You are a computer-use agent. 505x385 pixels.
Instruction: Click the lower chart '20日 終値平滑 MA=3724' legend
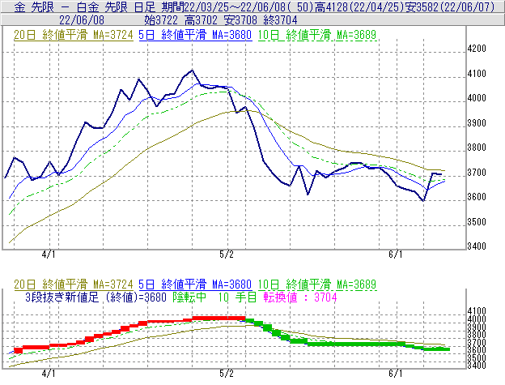(x=74, y=284)
